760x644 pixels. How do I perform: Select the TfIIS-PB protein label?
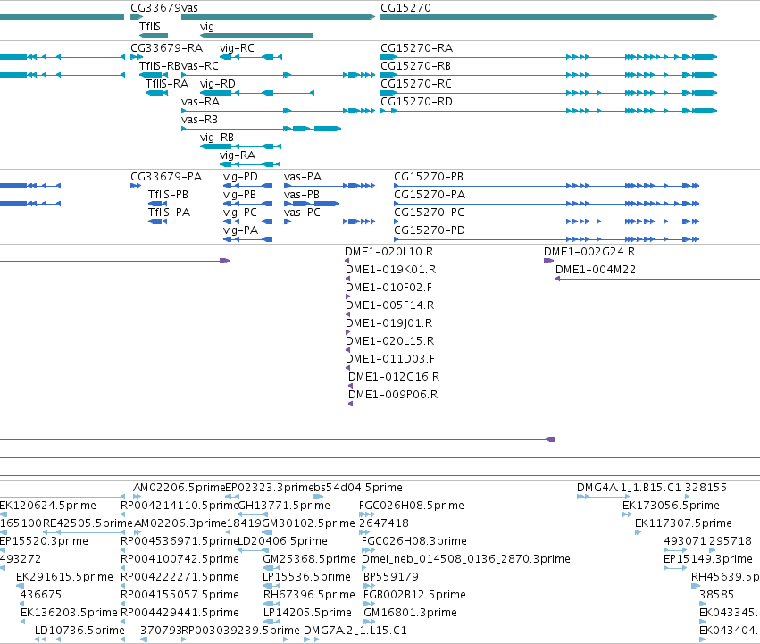(168, 195)
